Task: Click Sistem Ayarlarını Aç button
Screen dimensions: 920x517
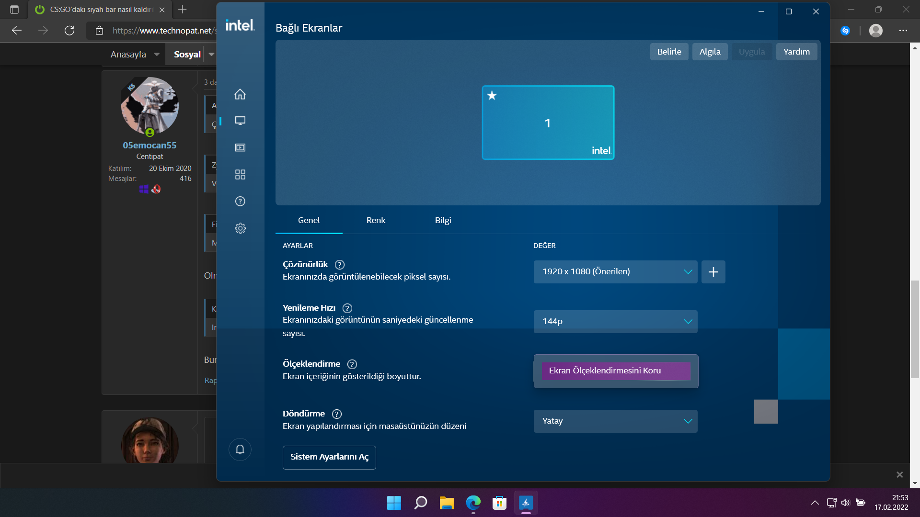Action: [x=329, y=457]
